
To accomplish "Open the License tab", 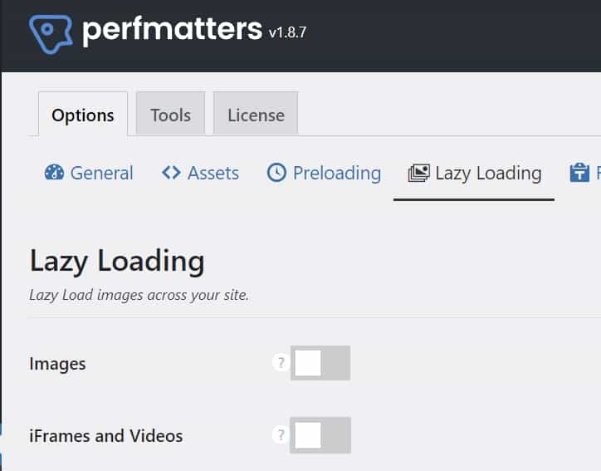I will point(256,115).
